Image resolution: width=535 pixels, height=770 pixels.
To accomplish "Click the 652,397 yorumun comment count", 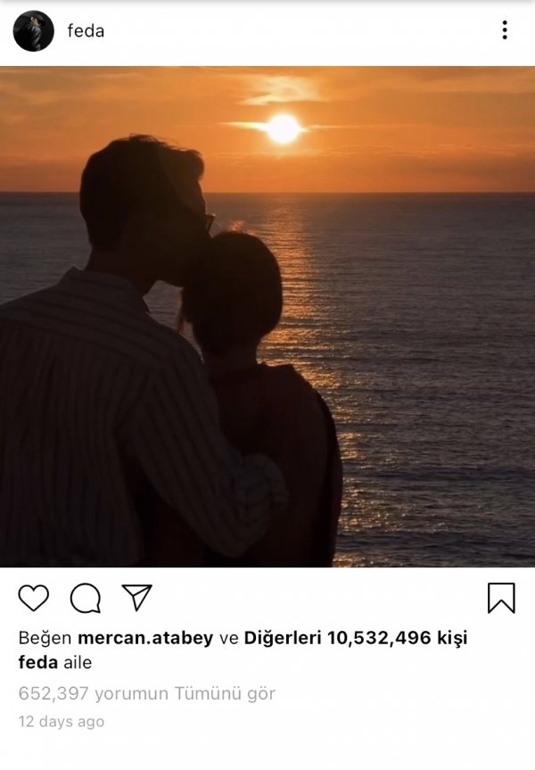I will tap(94, 693).
